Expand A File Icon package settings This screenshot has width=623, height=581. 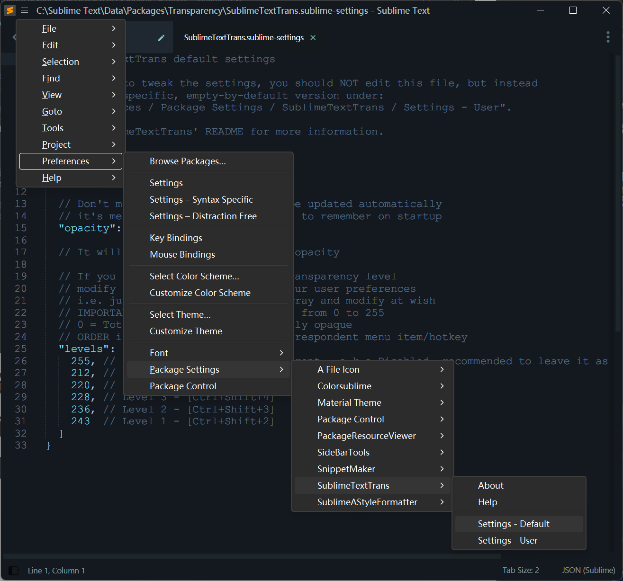[372, 369]
